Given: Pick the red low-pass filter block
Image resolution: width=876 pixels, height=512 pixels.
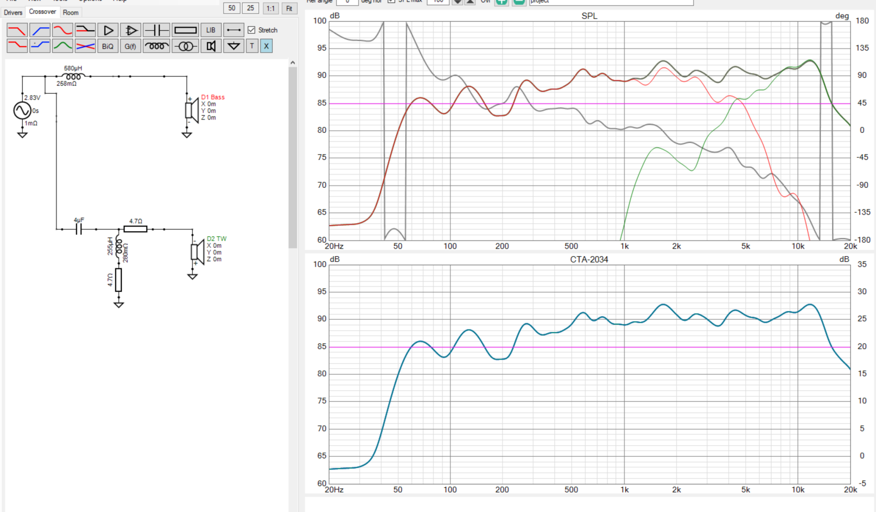Looking at the screenshot, I should [x=17, y=30].
